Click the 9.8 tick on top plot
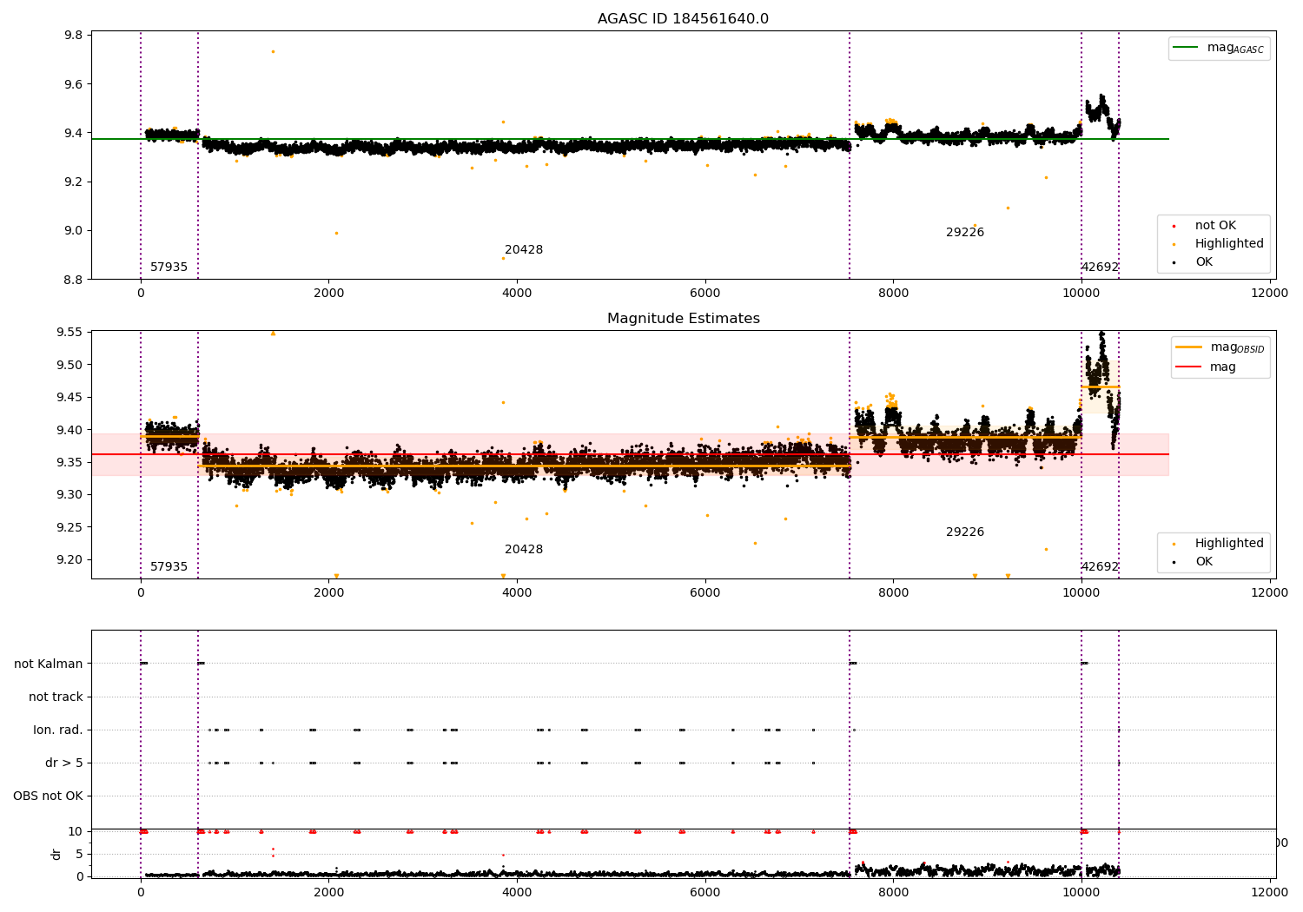The image size is (1303, 912). (x=74, y=36)
